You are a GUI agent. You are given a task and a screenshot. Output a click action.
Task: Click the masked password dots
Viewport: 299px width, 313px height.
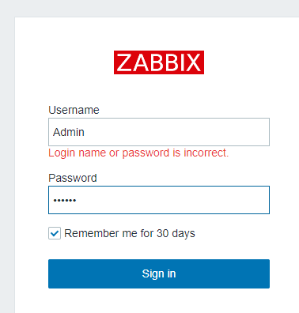pyautogui.click(x=65, y=201)
